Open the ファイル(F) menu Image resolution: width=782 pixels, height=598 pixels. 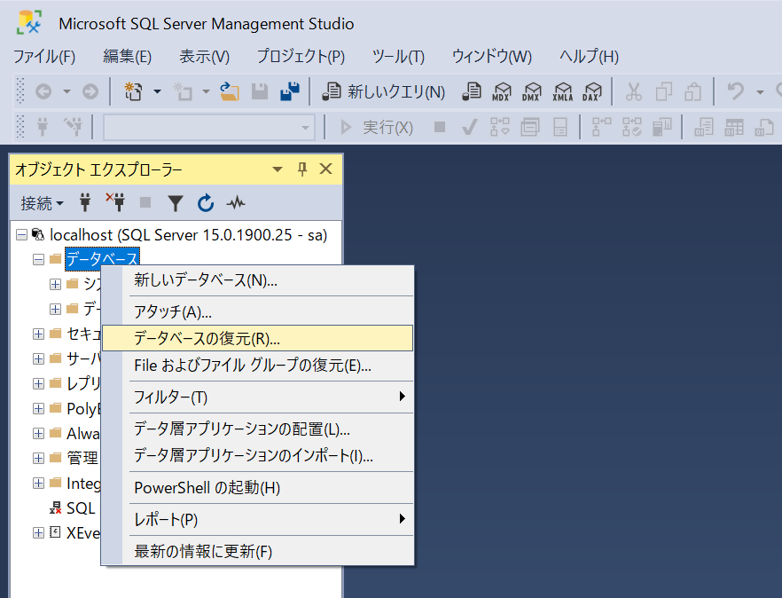pos(44,57)
